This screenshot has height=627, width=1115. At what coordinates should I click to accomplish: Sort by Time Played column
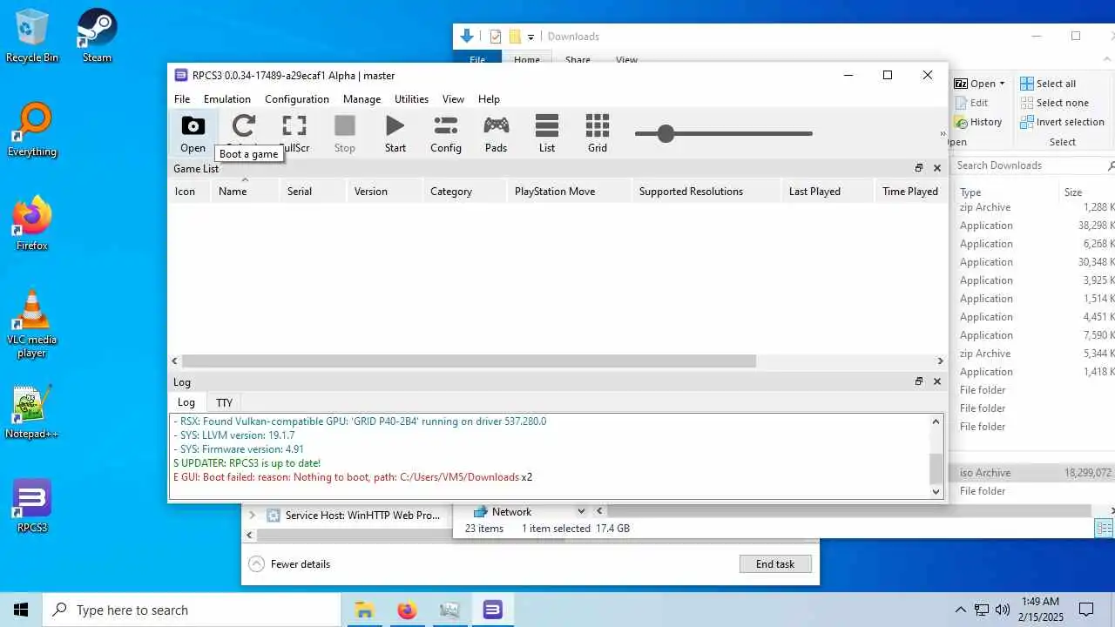(x=910, y=192)
